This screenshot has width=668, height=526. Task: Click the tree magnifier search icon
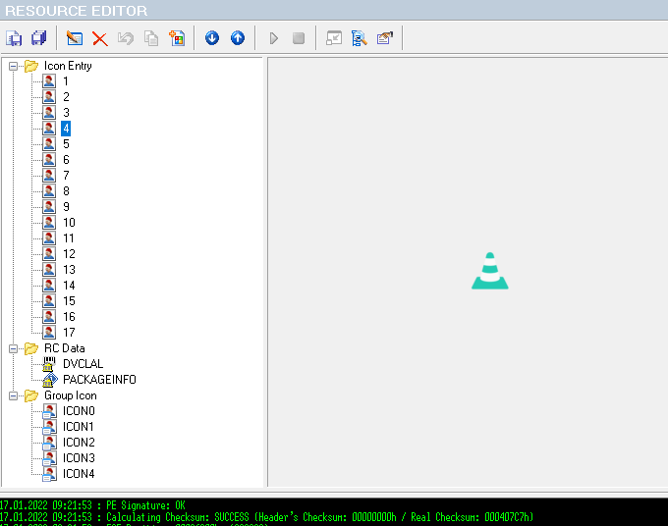click(360, 38)
